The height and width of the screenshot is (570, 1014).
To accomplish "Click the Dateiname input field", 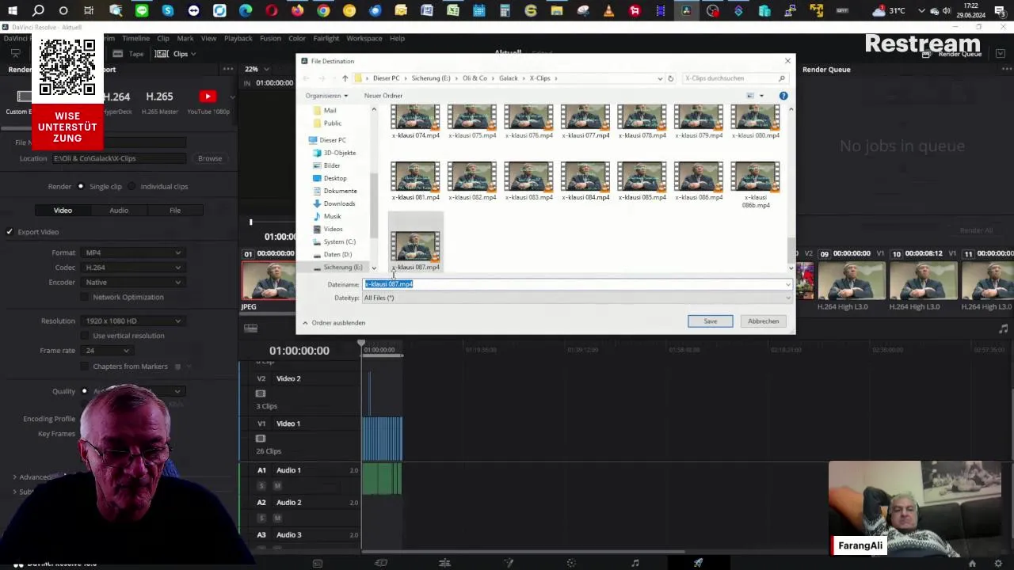I will coord(577,284).
